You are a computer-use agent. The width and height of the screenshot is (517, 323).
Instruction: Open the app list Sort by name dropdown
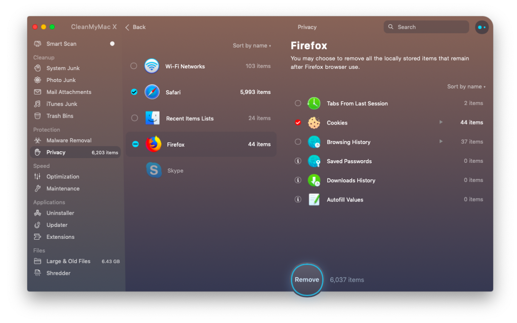252,45
